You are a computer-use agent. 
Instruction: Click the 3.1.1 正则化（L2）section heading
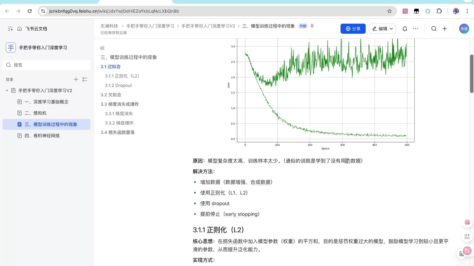[218, 230]
